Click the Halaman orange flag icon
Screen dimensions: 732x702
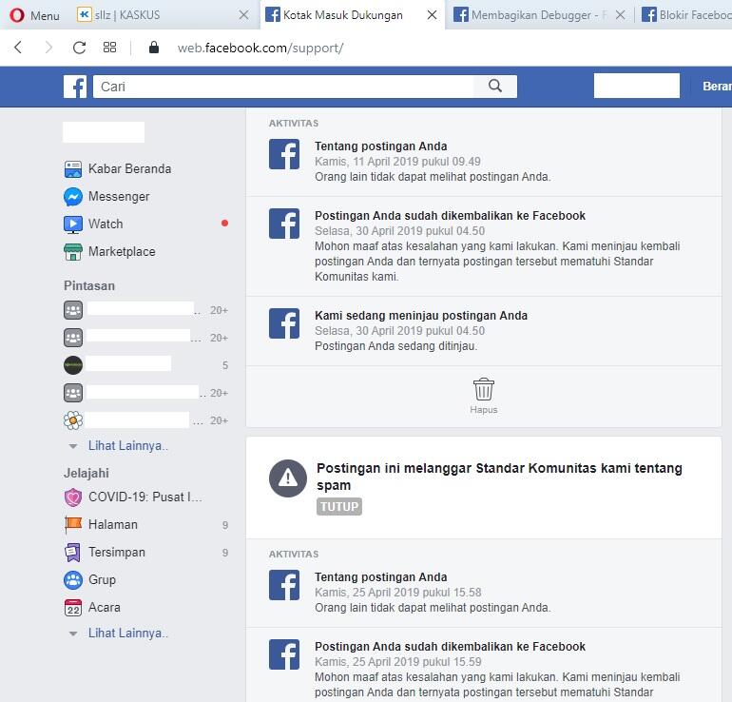tap(73, 524)
